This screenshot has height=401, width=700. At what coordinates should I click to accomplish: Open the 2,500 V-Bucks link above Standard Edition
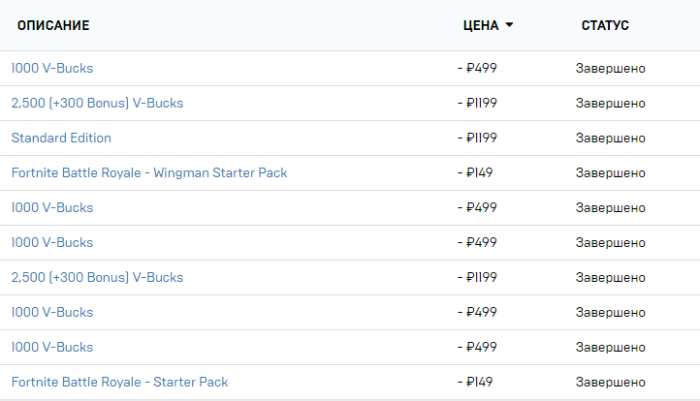coord(97,103)
